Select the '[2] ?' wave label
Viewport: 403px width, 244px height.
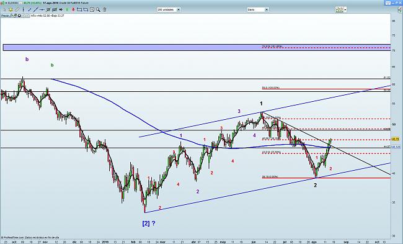[x=149, y=223]
